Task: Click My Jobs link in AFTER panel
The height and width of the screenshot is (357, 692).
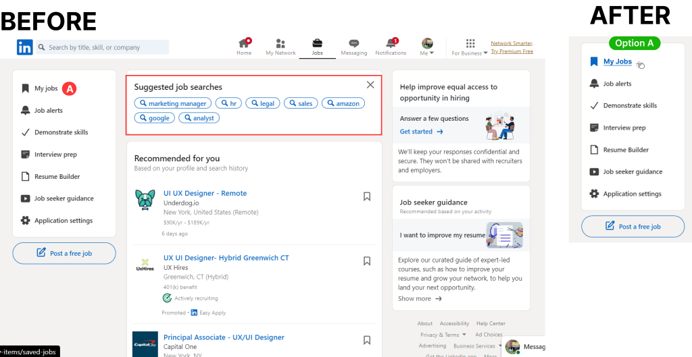Action: [x=618, y=61]
